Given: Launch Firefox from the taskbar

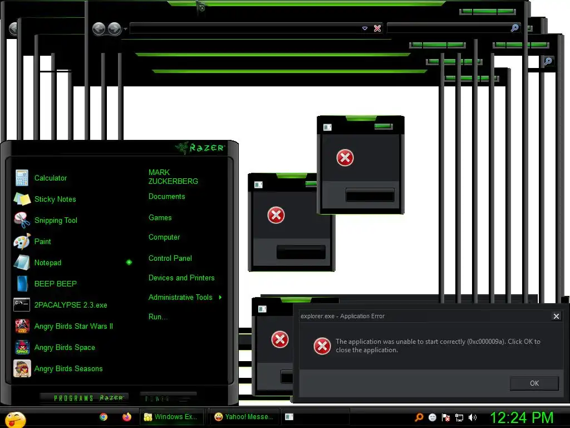Looking at the screenshot, I should coord(126,417).
